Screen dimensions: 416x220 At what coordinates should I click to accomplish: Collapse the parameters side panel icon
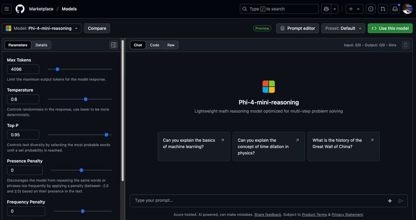click(x=114, y=45)
